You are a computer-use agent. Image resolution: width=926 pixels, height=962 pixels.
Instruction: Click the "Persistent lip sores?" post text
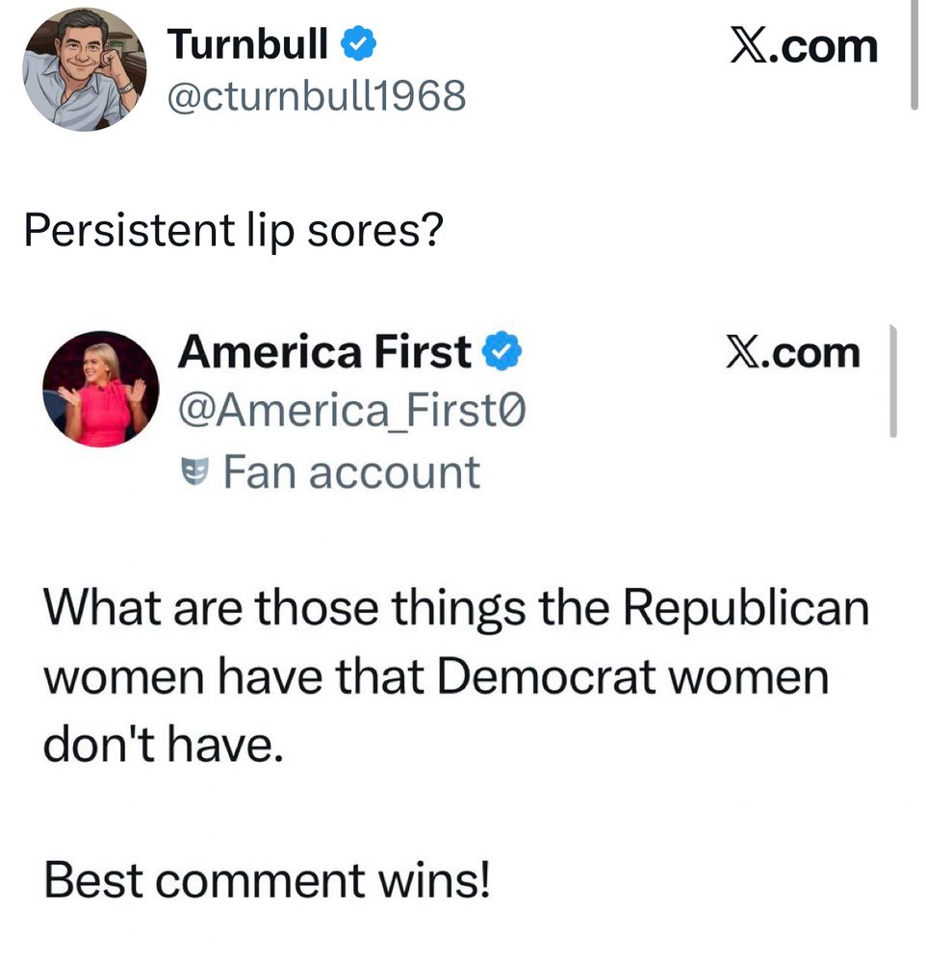coord(232,231)
